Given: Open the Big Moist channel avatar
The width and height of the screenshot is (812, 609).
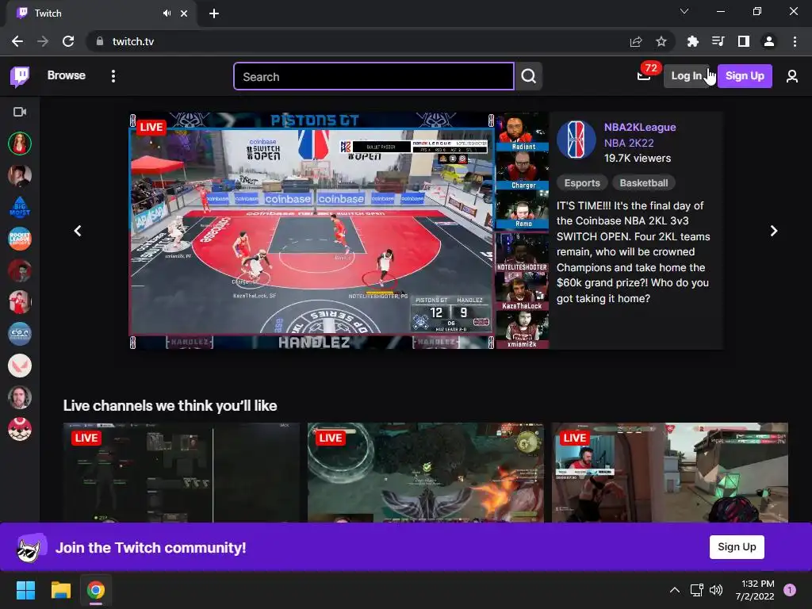Looking at the screenshot, I should [20, 207].
